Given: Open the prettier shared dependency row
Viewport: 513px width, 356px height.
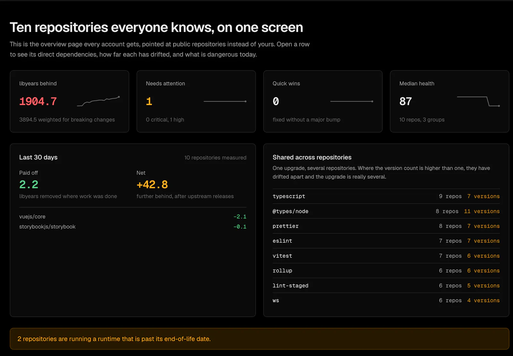Looking at the screenshot, I should [x=386, y=226].
